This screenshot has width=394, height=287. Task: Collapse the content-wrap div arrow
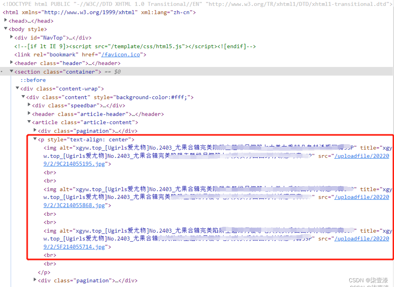tap(17, 88)
